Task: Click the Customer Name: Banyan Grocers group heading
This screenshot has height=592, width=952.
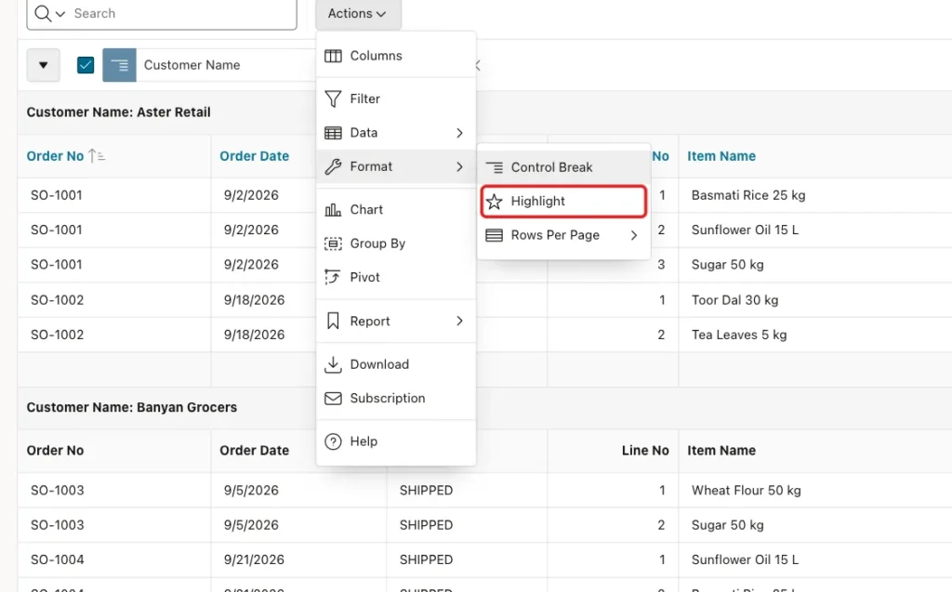Action: pyautogui.click(x=132, y=407)
